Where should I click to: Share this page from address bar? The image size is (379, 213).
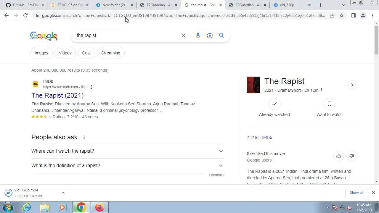coord(332,15)
